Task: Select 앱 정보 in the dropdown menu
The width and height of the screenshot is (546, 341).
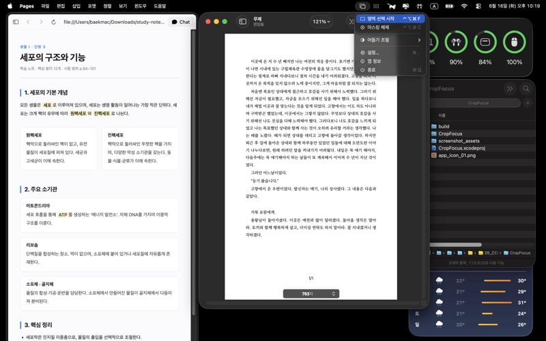Action: click(x=390, y=61)
